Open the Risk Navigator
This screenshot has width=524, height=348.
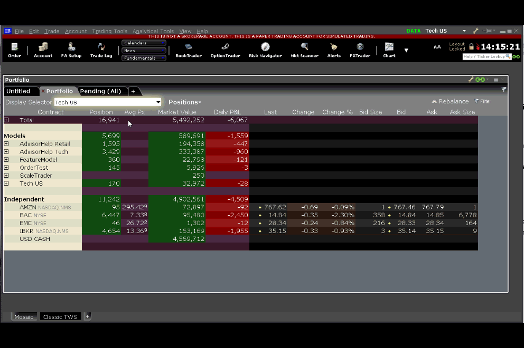point(265,49)
